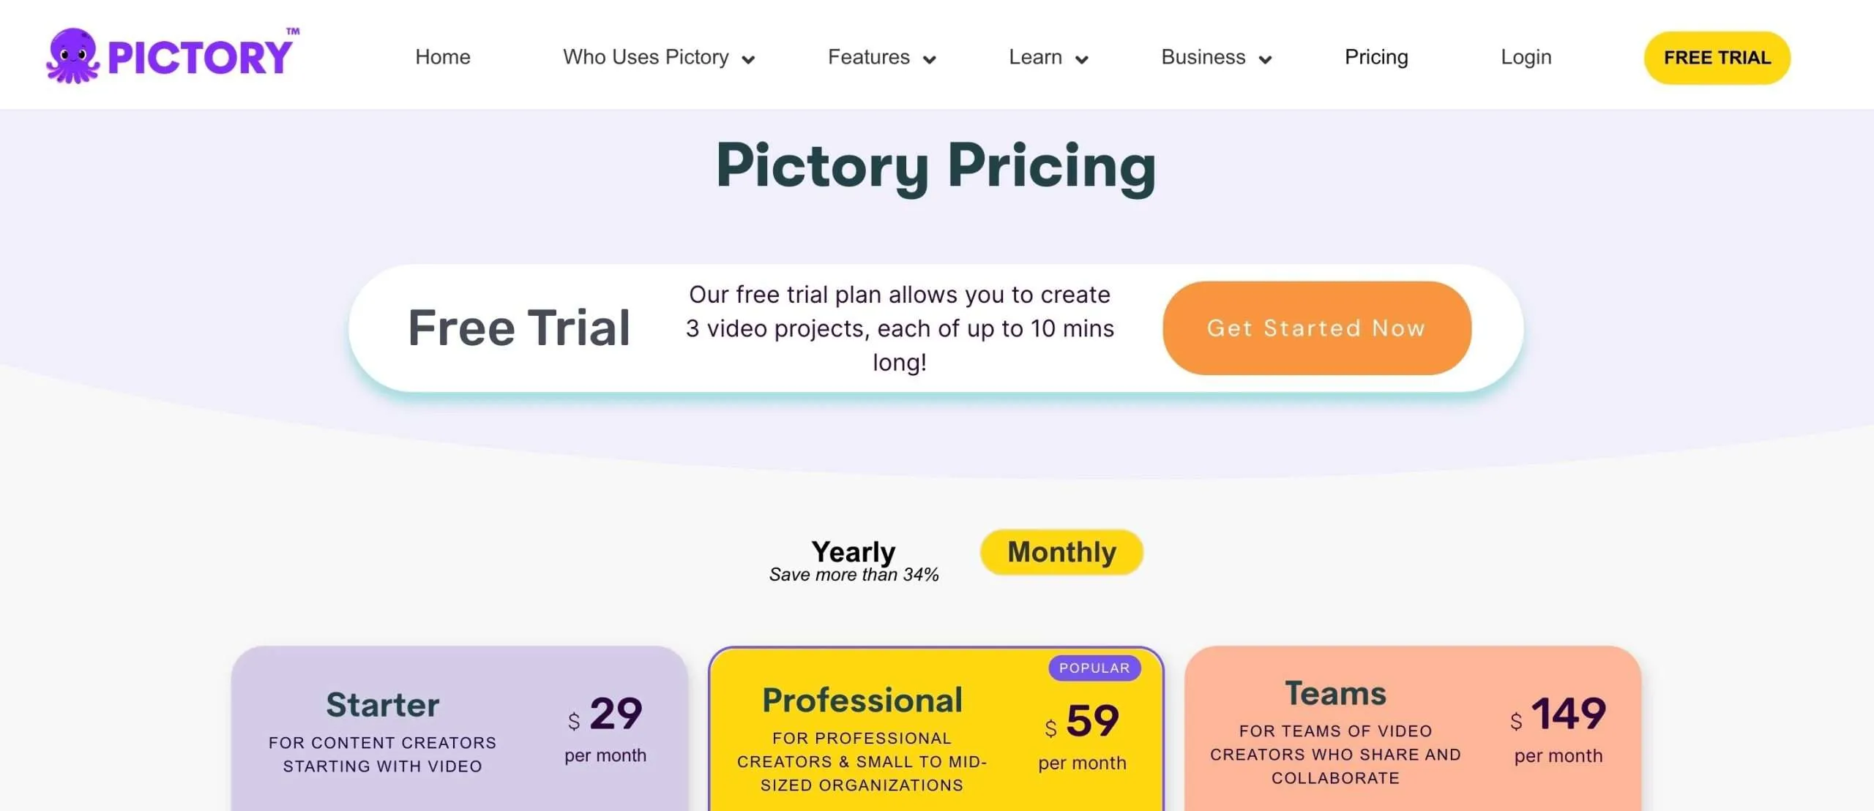Switch billing to Yearly

(x=854, y=560)
